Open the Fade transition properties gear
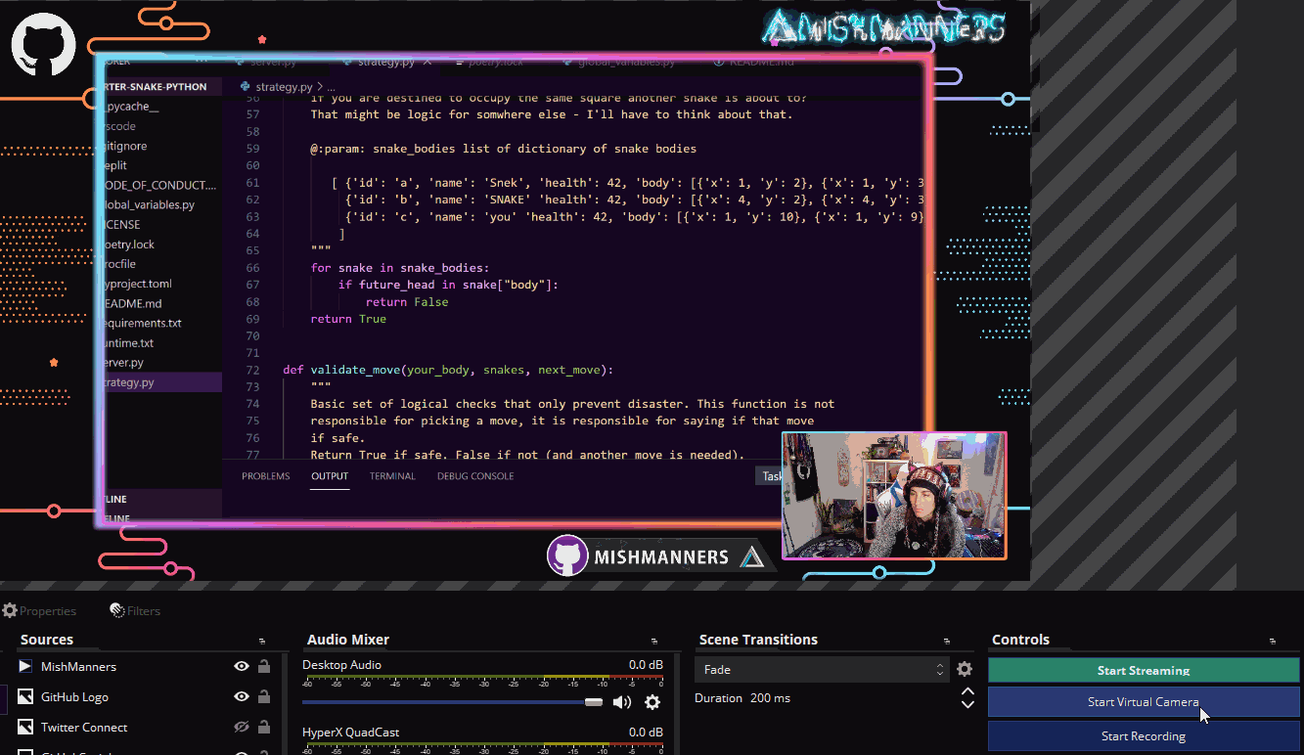 pyautogui.click(x=965, y=669)
